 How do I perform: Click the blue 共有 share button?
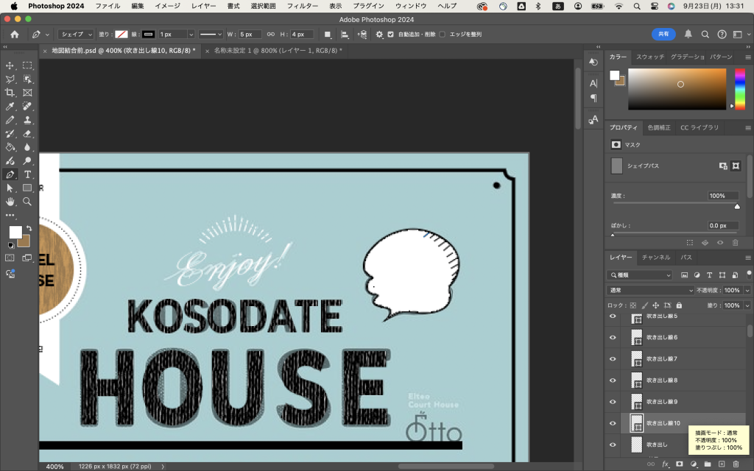click(663, 34)
